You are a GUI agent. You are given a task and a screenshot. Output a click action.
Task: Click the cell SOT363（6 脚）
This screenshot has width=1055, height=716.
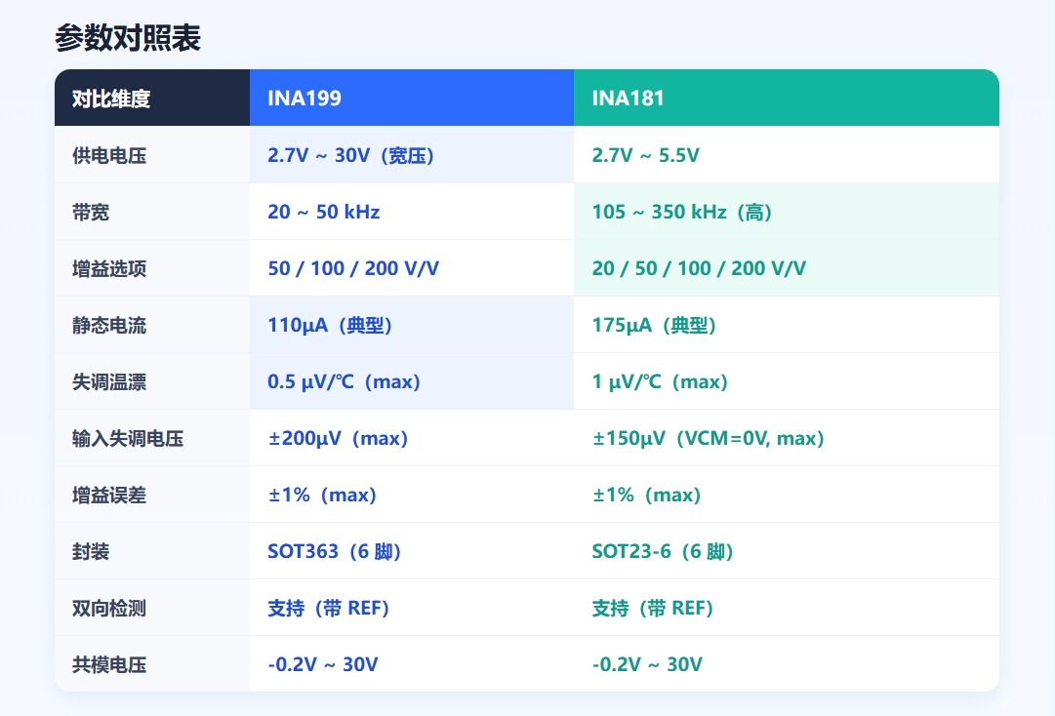click(412, 551)
